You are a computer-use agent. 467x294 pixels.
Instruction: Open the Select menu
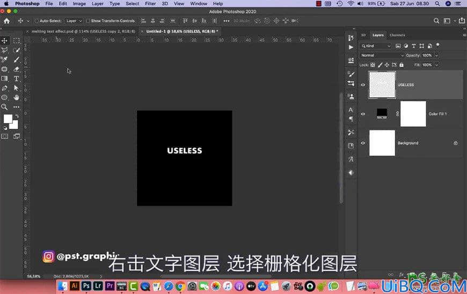[132, 4]
